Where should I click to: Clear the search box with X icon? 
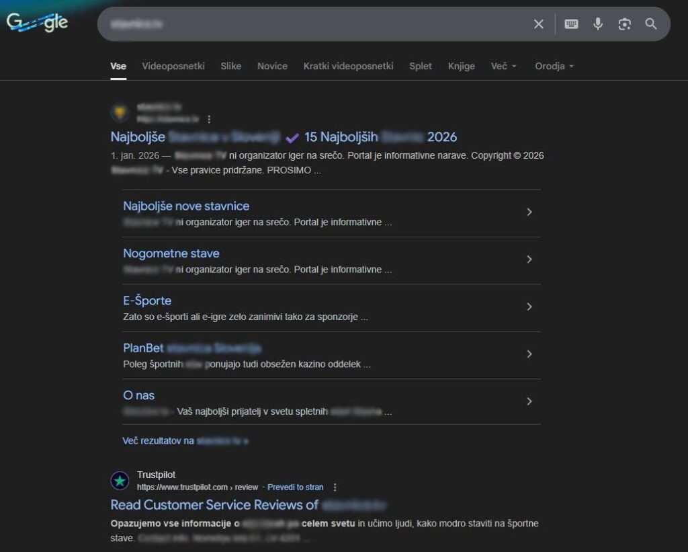coord(538,24)
